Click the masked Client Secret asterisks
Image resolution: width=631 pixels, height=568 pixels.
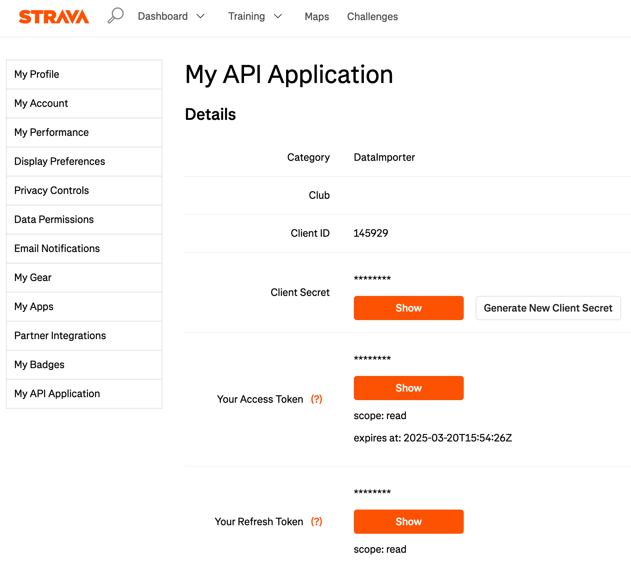[x=372, y=278]
